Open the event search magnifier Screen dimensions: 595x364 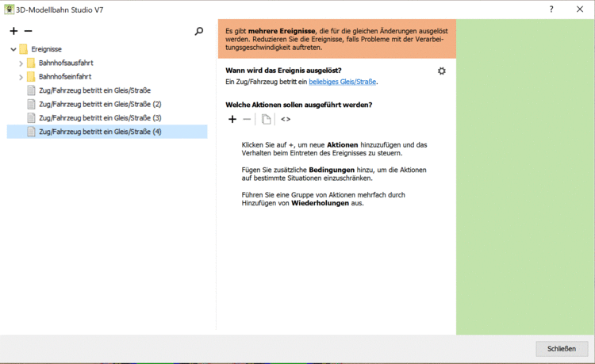199,31
